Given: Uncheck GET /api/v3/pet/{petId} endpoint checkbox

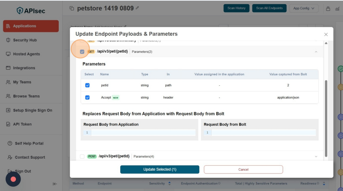Looking at the screenshot, I should tap(82, 52).
